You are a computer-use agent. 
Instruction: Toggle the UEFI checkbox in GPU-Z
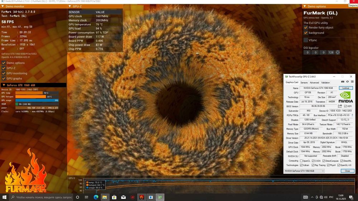[x=345, y=106]
